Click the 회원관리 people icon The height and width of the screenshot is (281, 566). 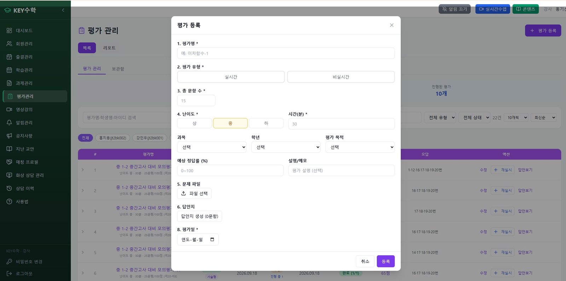9,44
